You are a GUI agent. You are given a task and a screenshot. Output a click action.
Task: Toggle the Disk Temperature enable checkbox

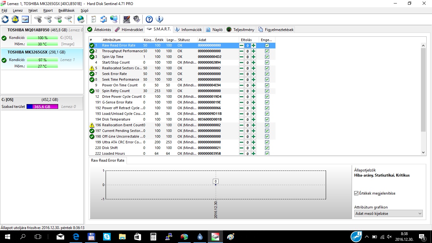pos(267,119)
